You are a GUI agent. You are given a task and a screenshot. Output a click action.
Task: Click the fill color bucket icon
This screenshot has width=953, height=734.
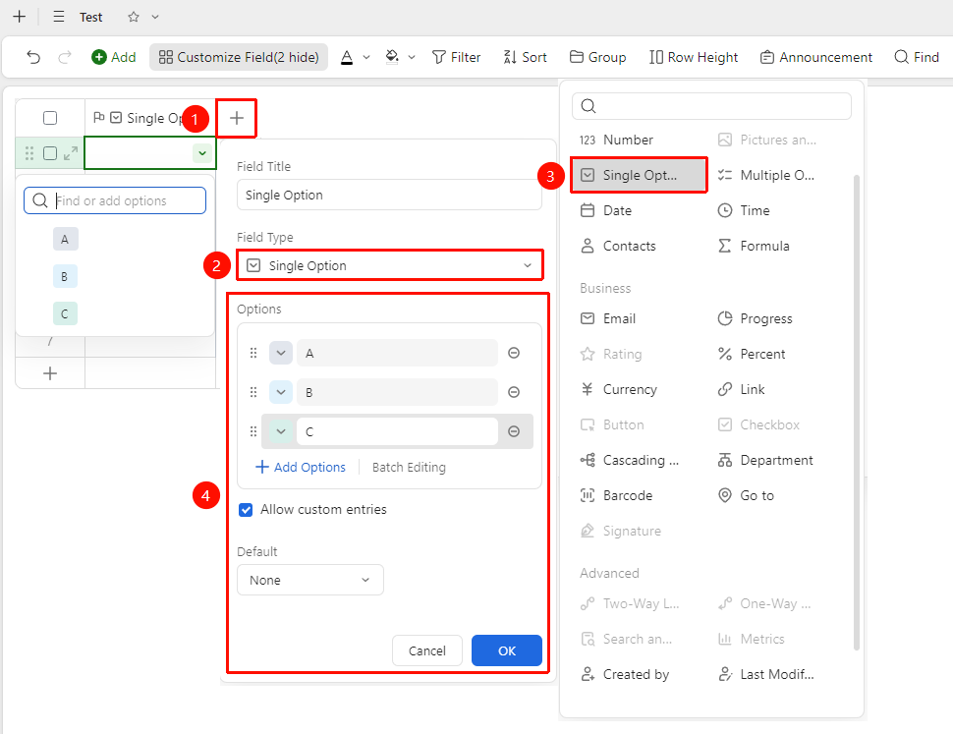pos(392,57)
